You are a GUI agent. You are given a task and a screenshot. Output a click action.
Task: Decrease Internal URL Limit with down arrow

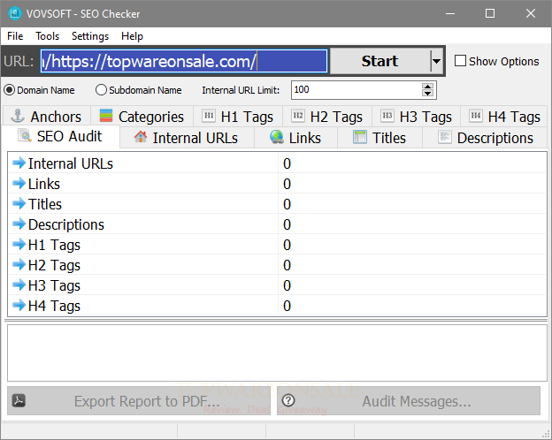pyautogui.click(x=428, y=93)
